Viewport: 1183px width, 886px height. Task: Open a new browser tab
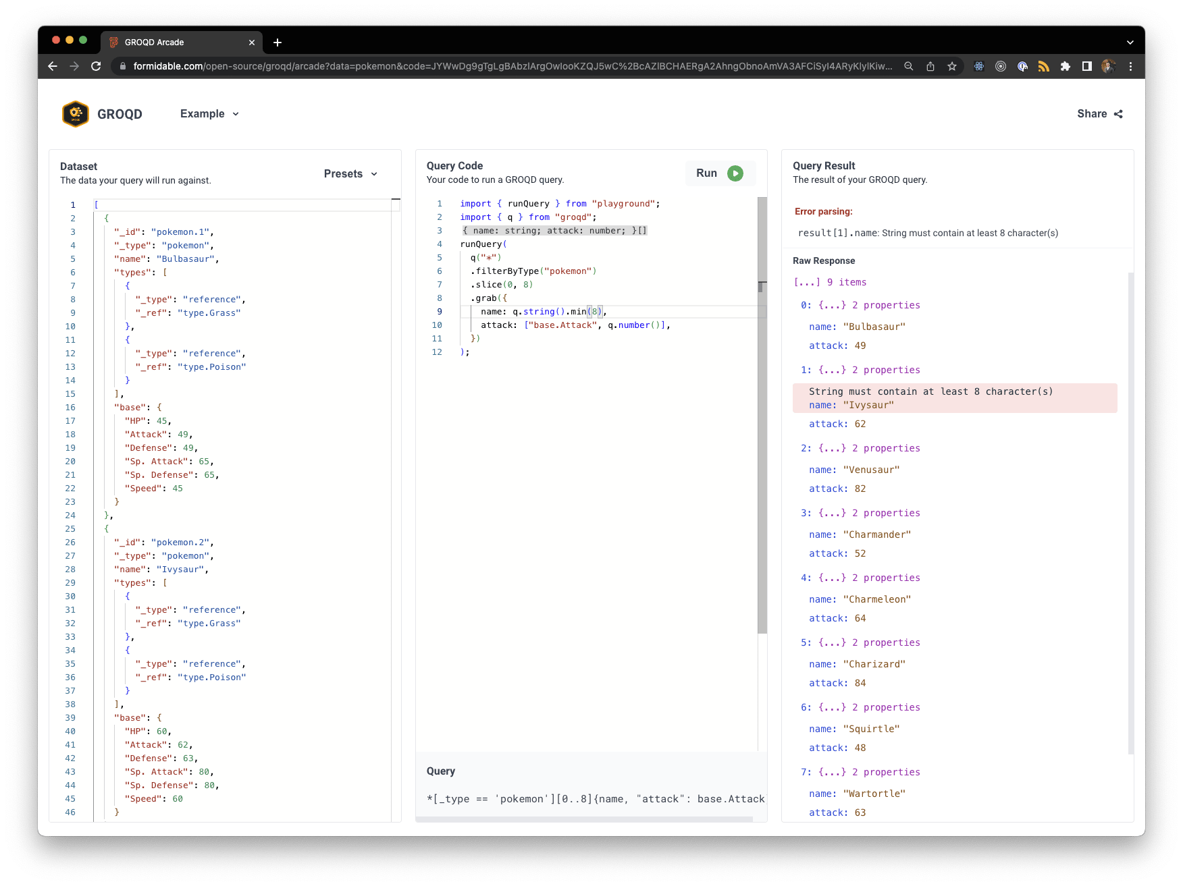(278, 43)
